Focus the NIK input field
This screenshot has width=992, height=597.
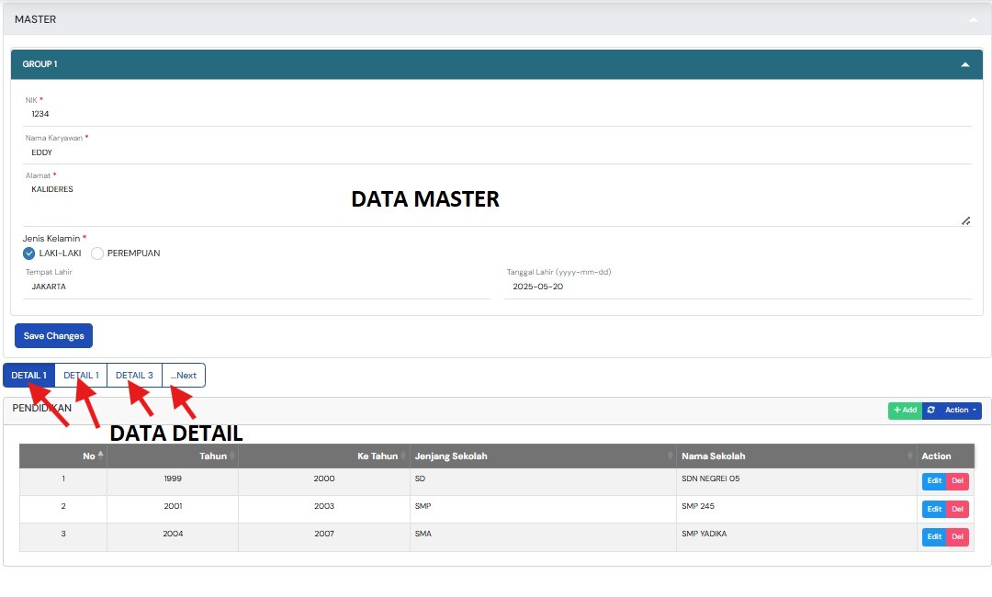(497, 114)
